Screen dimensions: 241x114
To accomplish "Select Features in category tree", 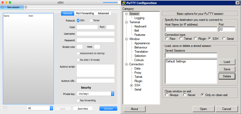I will 140,35.
